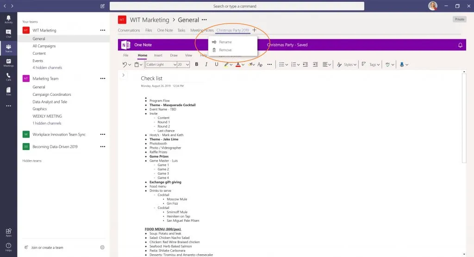The image size is (474, 257).
Task: Switch to the Conversations tab
Action: click(129, 30)
